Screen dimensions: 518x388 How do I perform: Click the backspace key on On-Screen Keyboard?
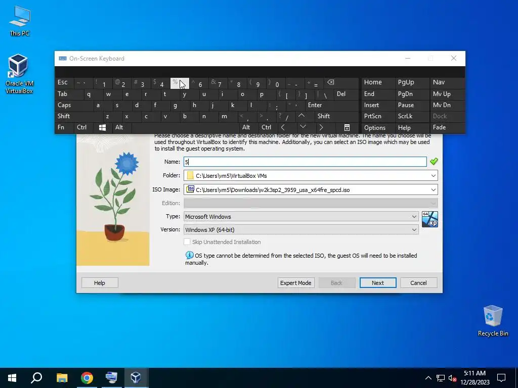tap(341, 83)
